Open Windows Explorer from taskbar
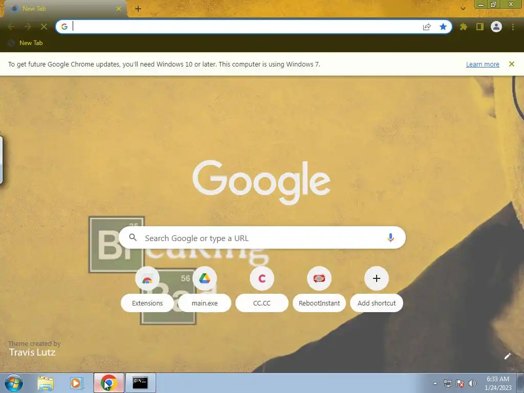The width and height of the screenshot is (524, 393). coord(46,383)
